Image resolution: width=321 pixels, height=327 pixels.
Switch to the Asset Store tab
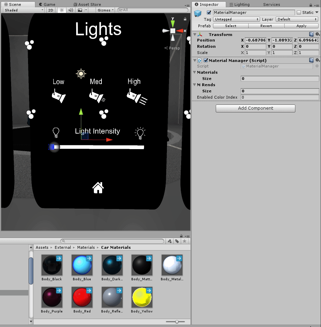tap(87, 4)
